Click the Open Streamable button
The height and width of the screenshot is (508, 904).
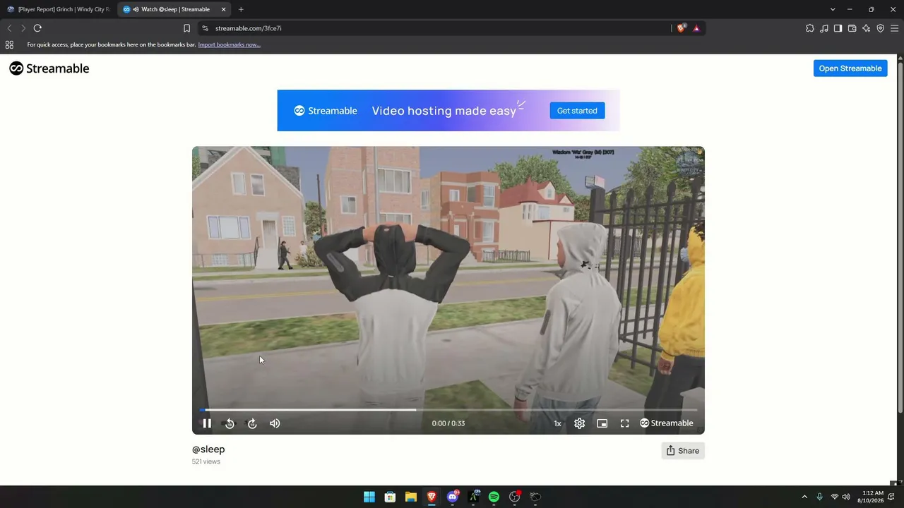pyautogui.click(x=850, y=68)
